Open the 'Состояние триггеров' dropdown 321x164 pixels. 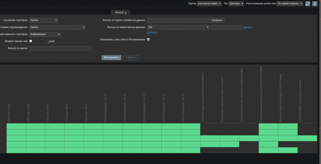pyautogui.click(x=43, y=20)
